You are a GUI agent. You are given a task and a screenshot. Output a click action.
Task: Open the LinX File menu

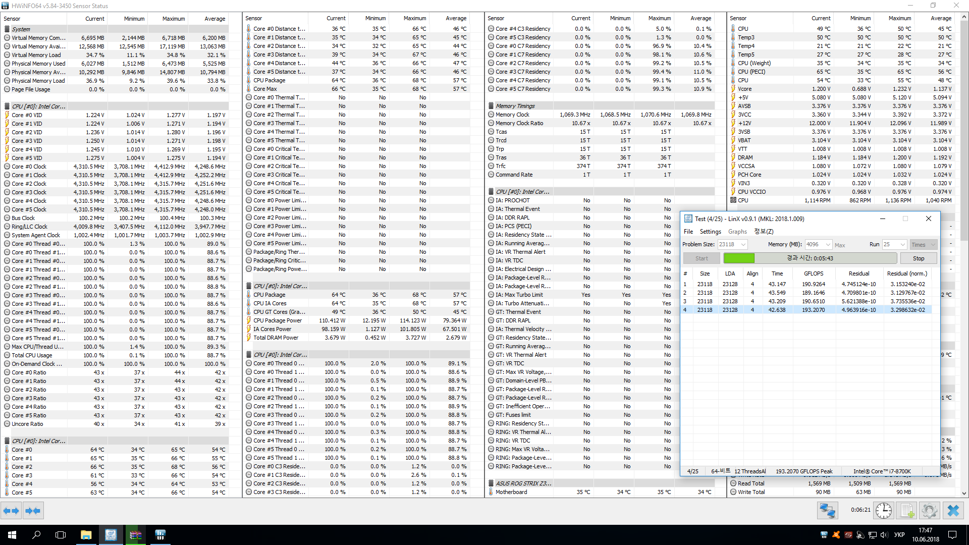click(x=688, y=232)
